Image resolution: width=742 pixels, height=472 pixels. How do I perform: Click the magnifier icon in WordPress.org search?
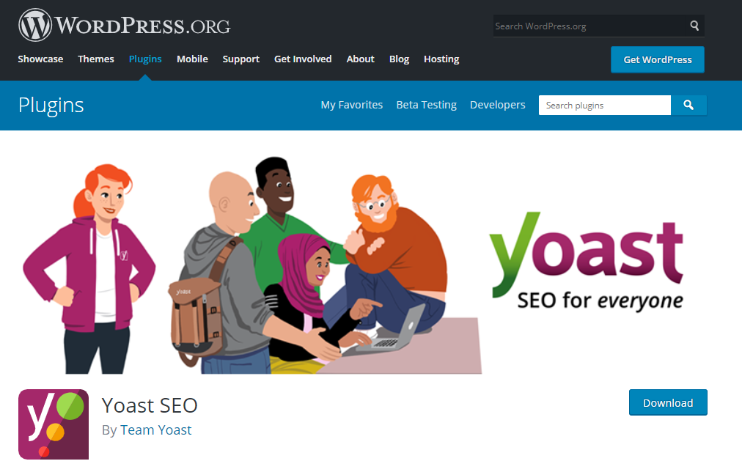pos(694,26)
